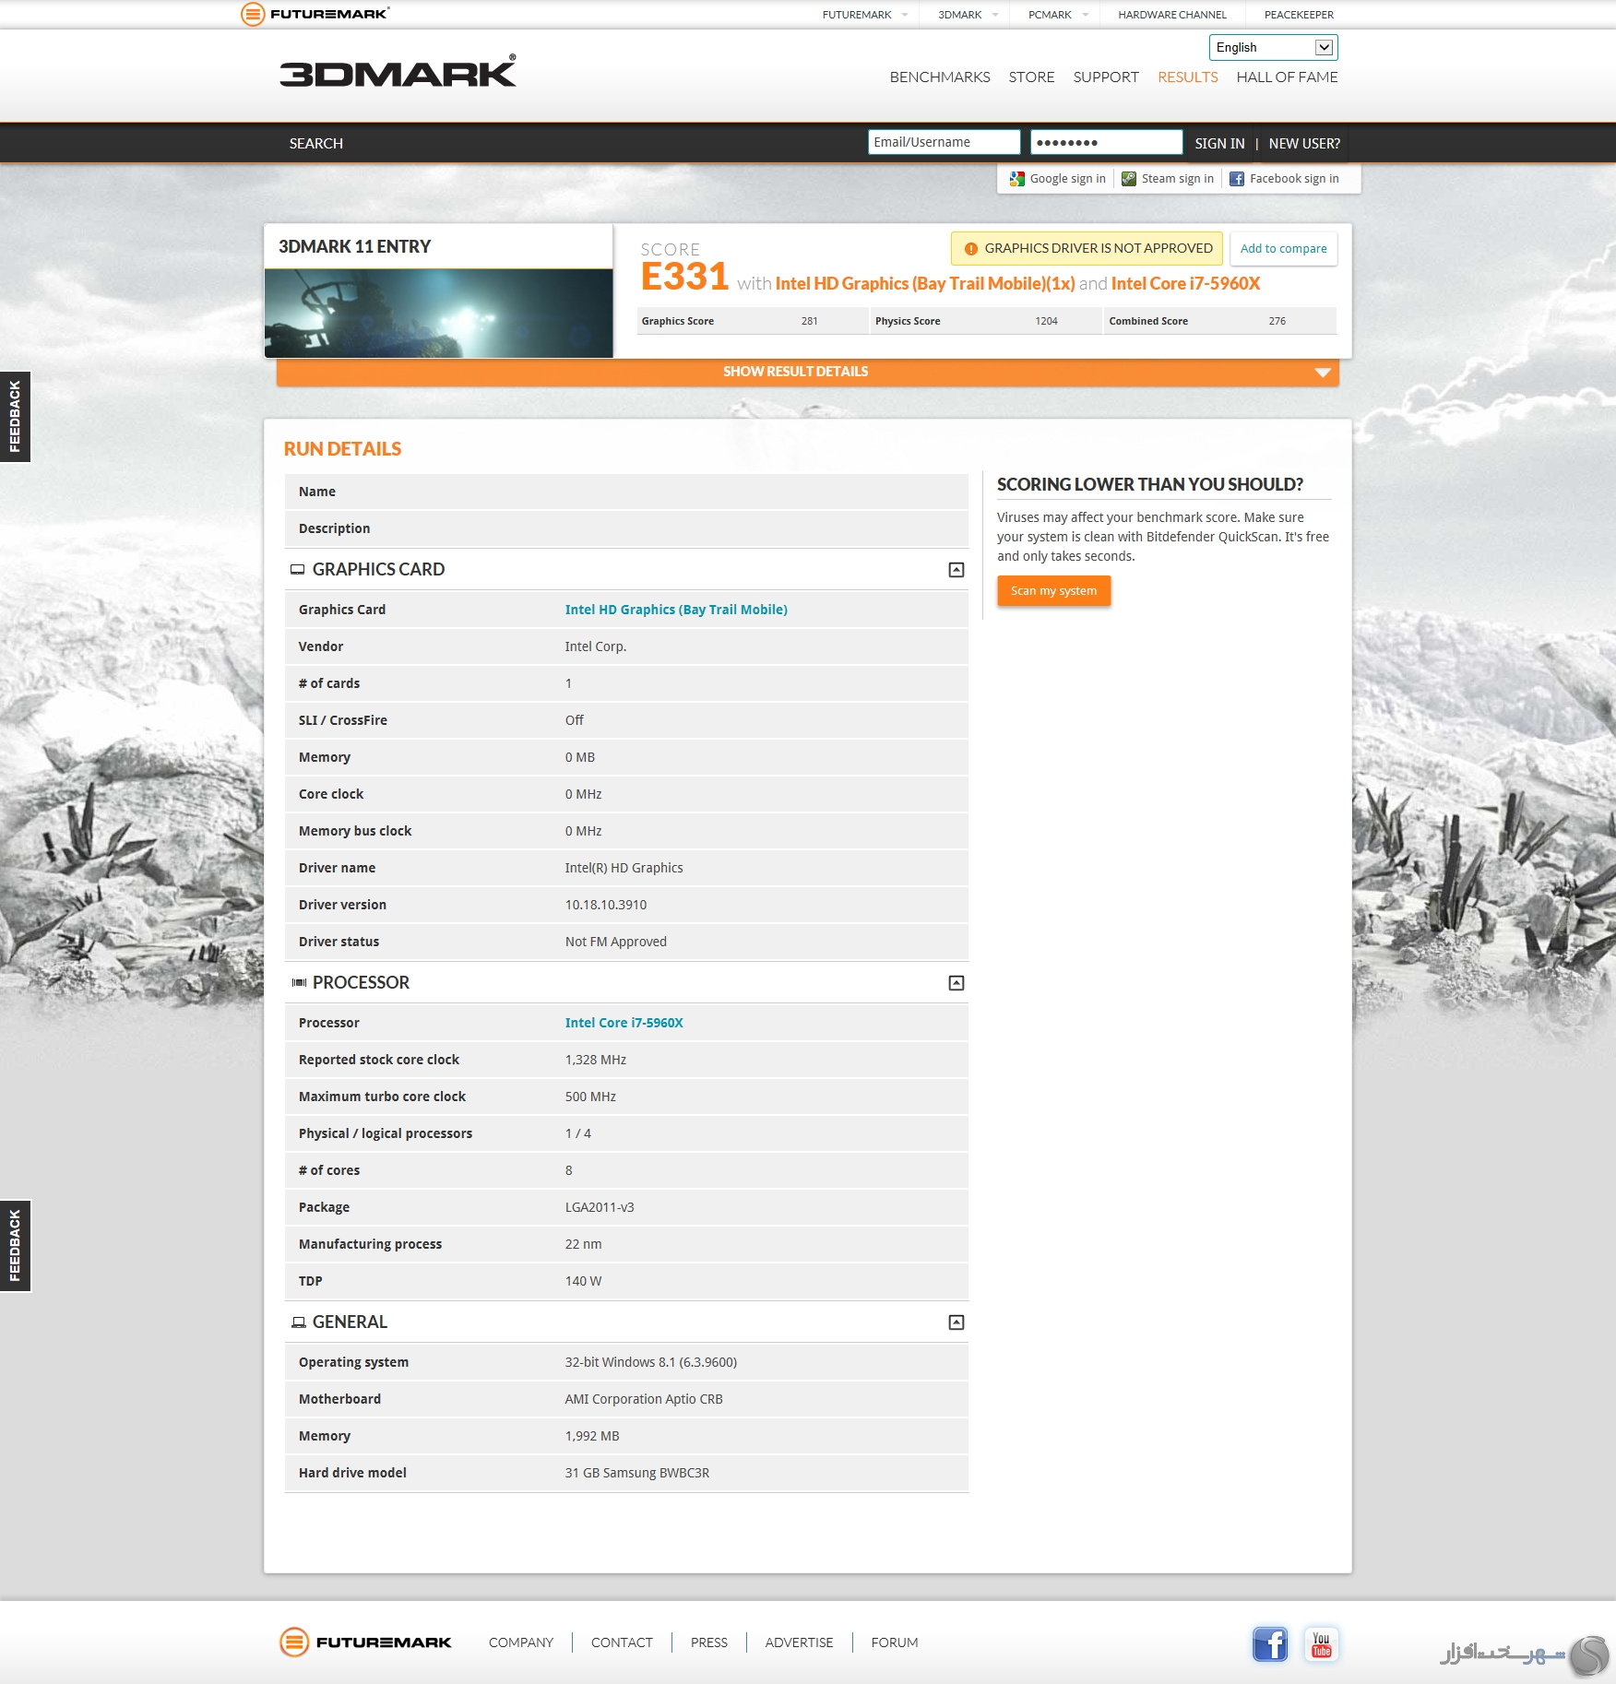
Task: Click the package value LGA2011-v3
Action: (600, 1207)
